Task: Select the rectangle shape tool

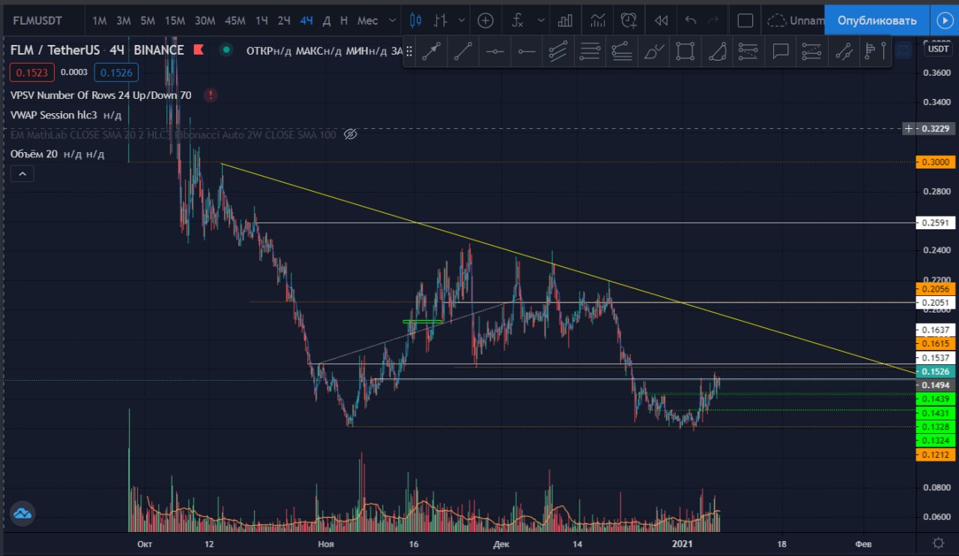Action: tap(685, 51)
